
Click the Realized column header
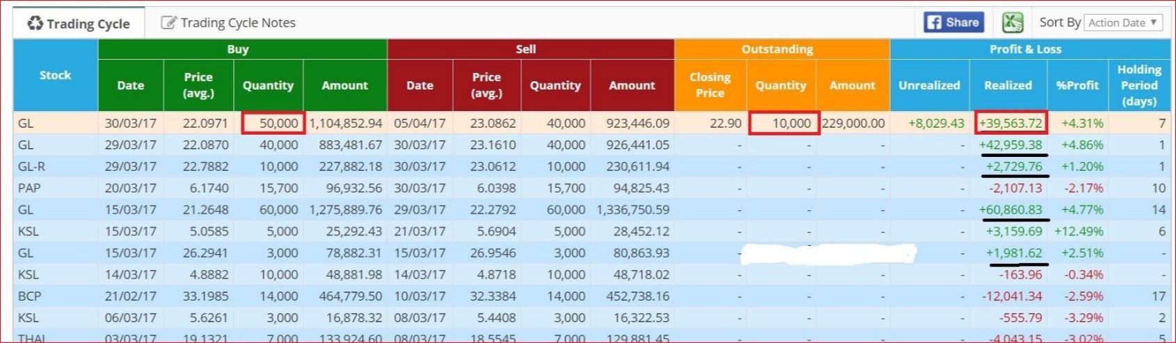1008,85
